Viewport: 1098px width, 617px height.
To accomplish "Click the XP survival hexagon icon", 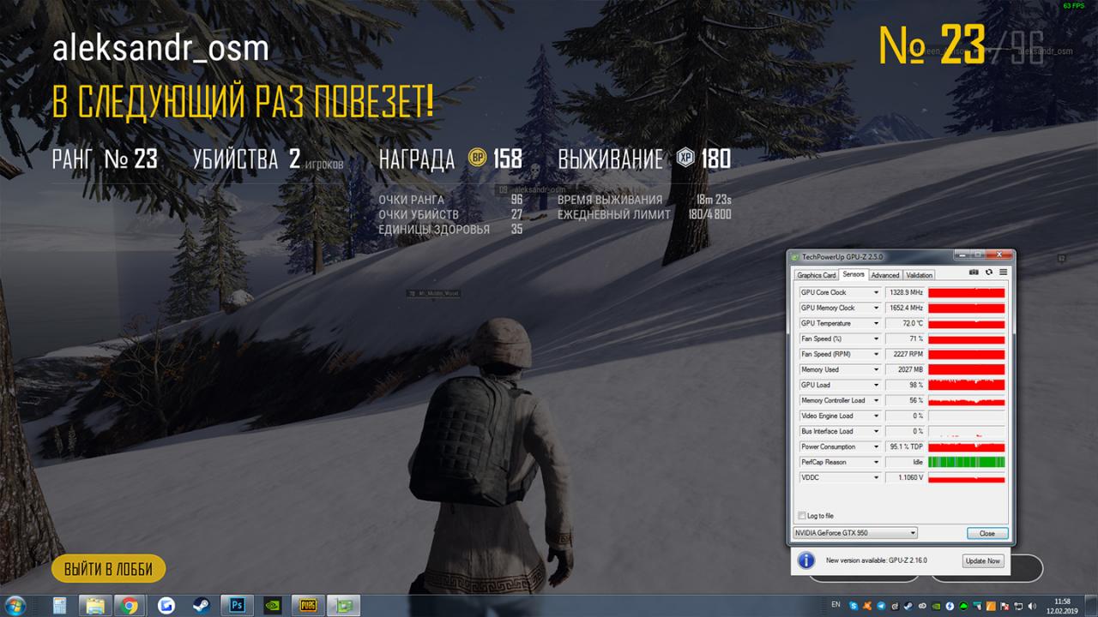I will pyautogui.click(x=685, y=159).
